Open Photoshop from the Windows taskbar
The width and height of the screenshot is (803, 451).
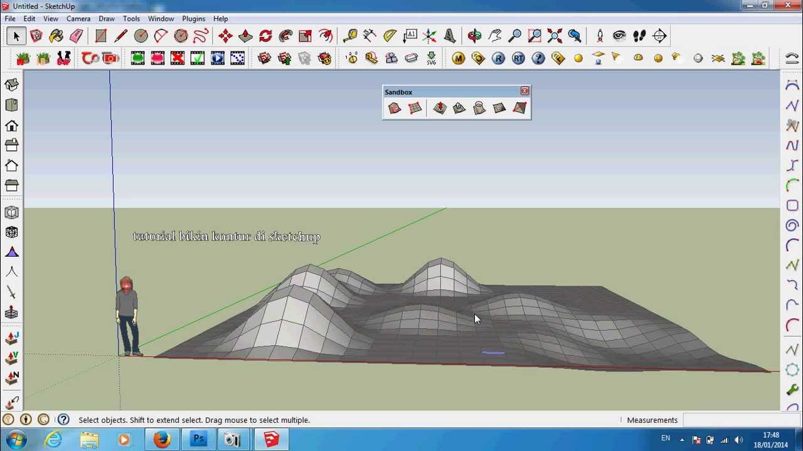(x=198, y=440)
